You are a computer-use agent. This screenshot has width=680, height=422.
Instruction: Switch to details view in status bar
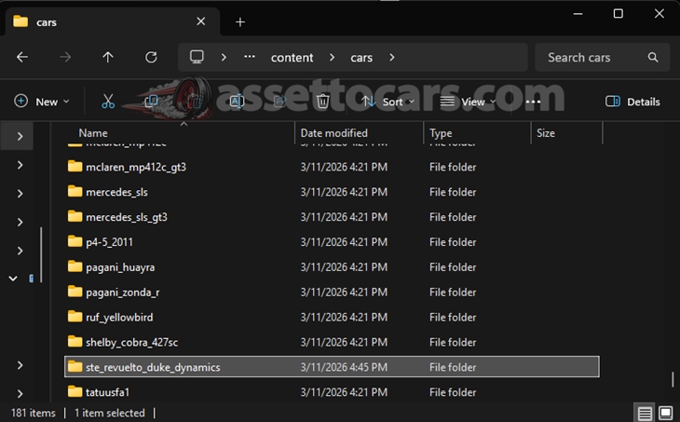(x=645, y=413)
